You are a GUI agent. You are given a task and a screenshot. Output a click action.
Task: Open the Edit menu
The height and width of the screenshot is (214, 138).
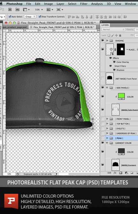pyautogui.click(x=38, y=4)
